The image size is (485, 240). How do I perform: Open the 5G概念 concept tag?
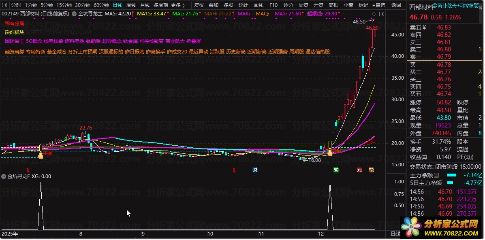click(x=34, y=41)
